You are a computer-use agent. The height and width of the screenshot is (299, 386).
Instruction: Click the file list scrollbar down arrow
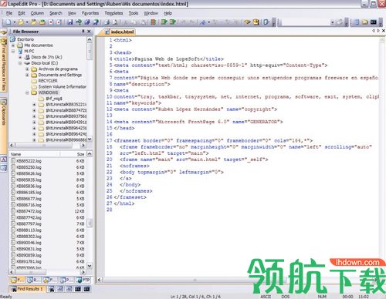click(90, 266)
